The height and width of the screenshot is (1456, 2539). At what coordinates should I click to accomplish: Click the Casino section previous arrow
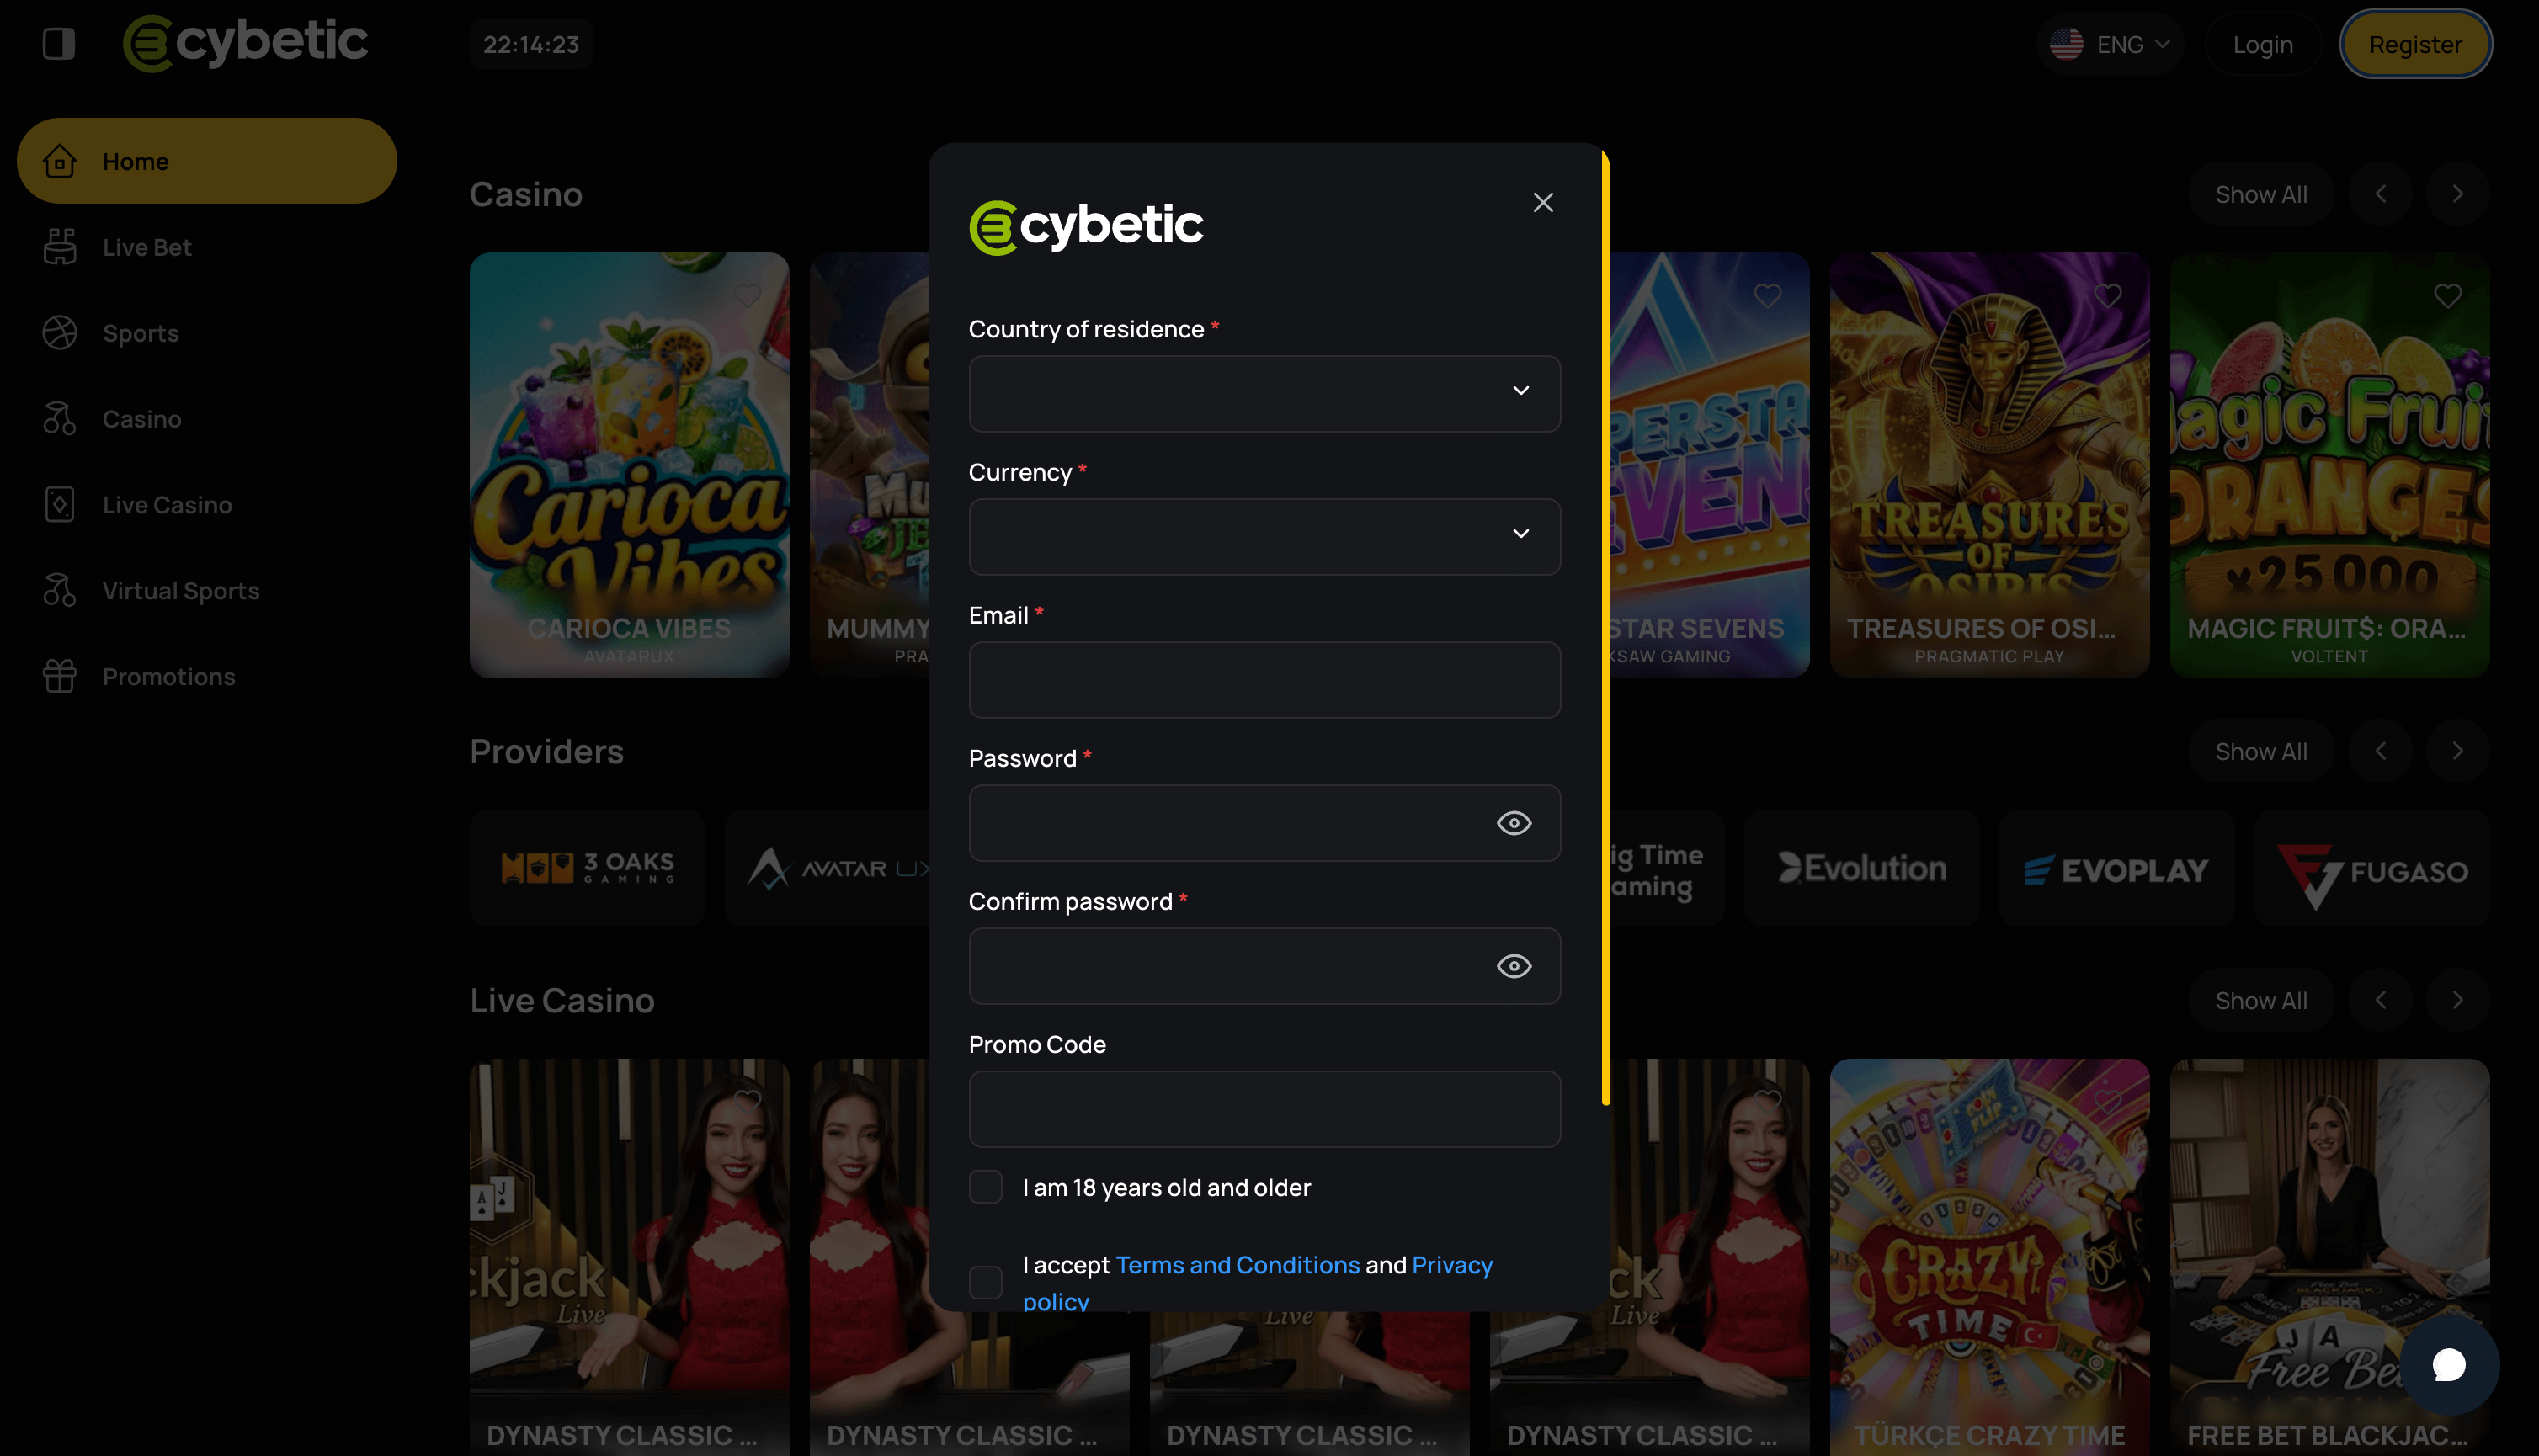[2381, 194]
